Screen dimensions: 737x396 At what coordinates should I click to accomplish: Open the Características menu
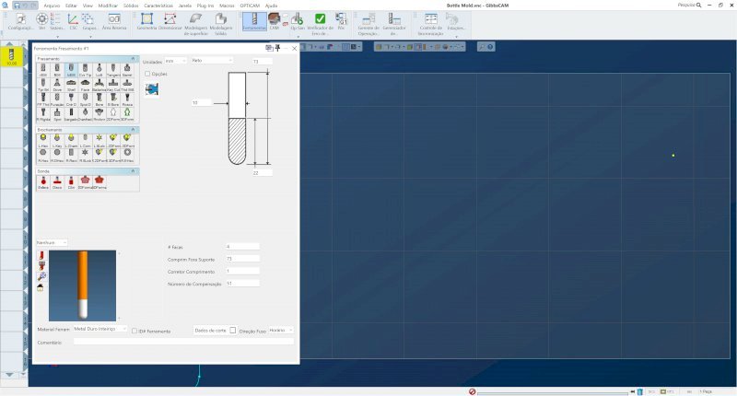click(158, 5)
